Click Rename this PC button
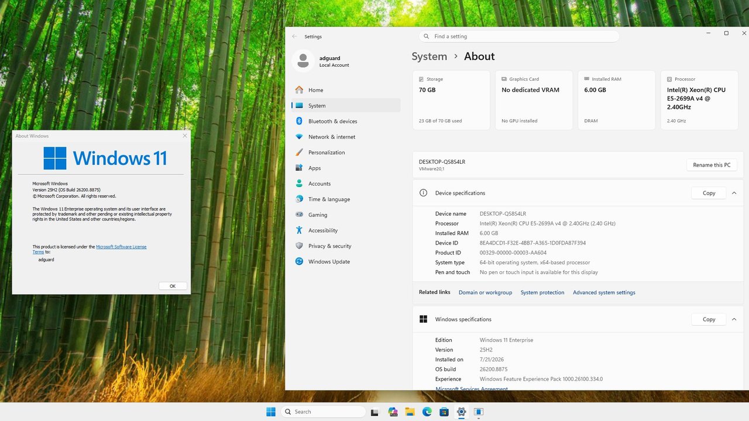This screenshot has width=749, height=421. [x=712, y=165]
